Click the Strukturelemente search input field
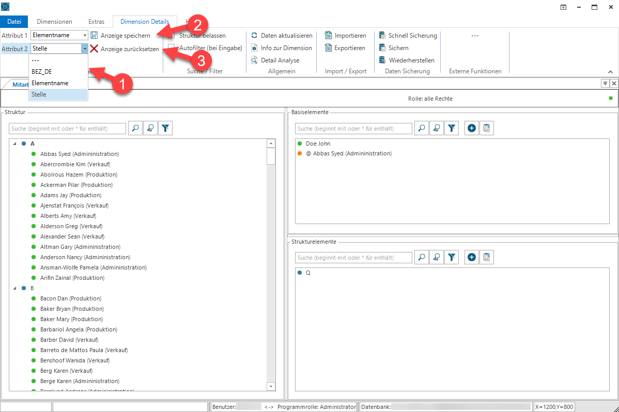This screenshot has width=619, height=412. 354,258
